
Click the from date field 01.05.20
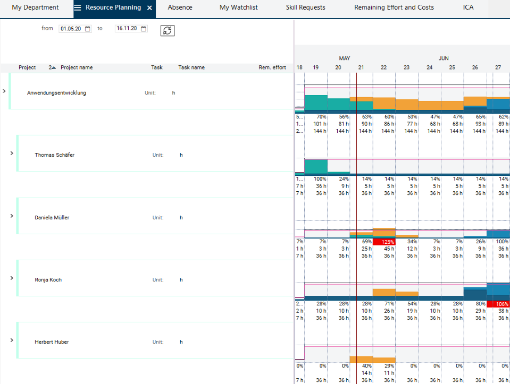point(71,29)
